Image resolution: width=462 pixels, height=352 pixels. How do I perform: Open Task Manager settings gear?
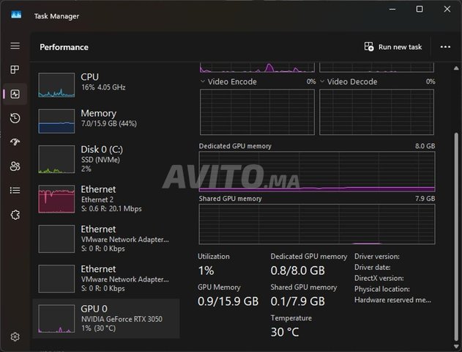[x=15, y=337]
